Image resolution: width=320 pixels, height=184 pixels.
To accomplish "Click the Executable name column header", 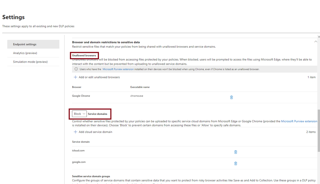I will (140, 87).
